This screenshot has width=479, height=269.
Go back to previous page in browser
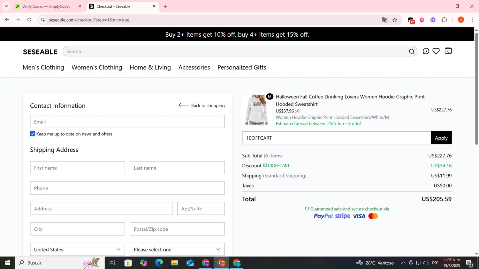(x=7, y=20)
